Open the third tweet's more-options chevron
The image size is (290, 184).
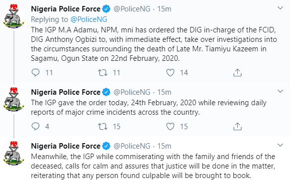281,145
